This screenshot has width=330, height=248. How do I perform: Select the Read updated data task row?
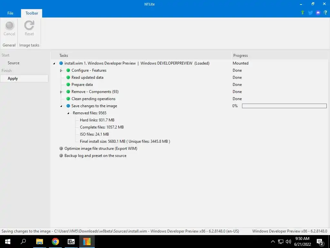pyautogui.click(x=87, y=77)
